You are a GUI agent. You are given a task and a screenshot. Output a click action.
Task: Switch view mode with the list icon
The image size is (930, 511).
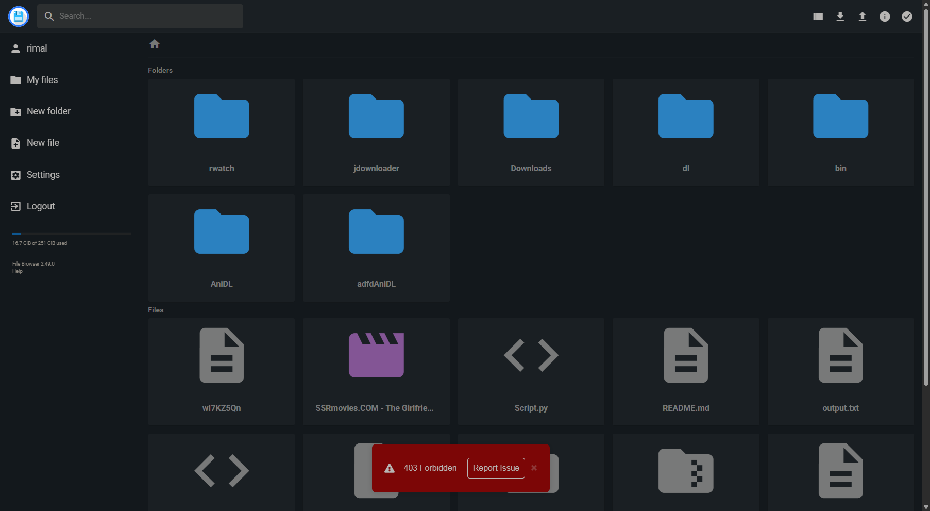coord(818,17)
